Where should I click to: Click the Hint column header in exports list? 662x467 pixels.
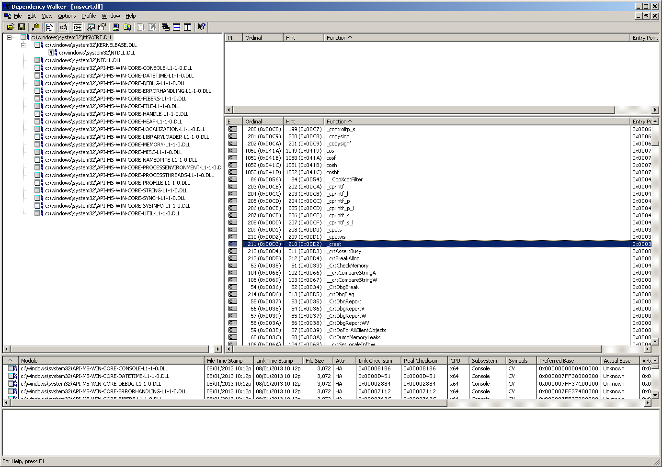pos(304,122)
